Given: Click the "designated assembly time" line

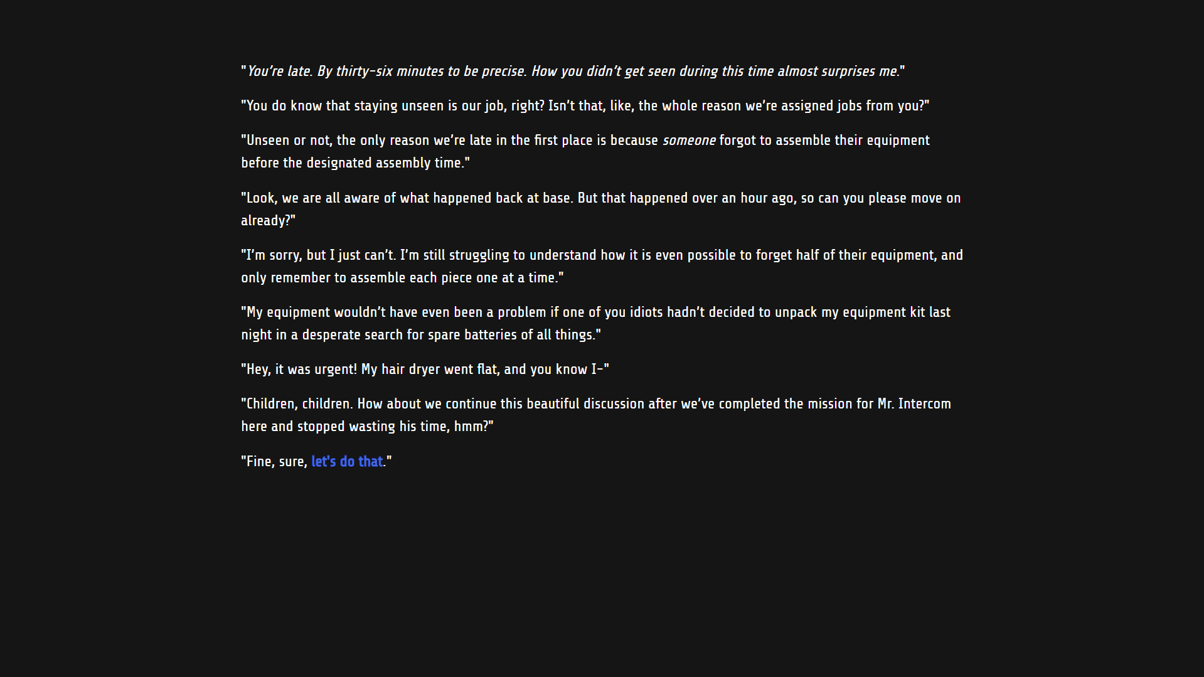Looking at the screenshot, I should tap(356, 163).
